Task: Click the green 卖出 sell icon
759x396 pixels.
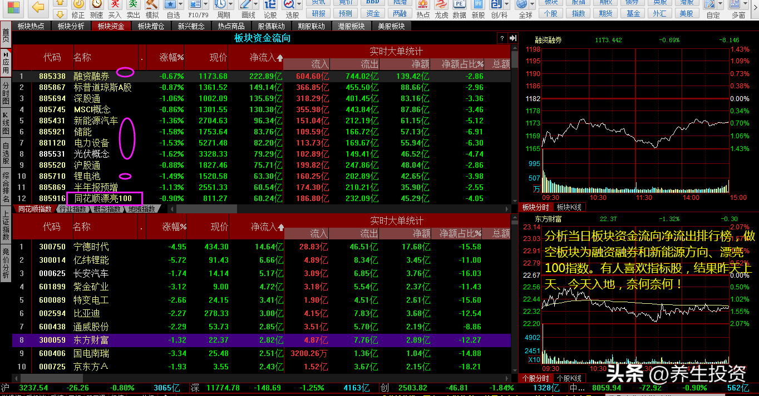Action: [133, 5]
